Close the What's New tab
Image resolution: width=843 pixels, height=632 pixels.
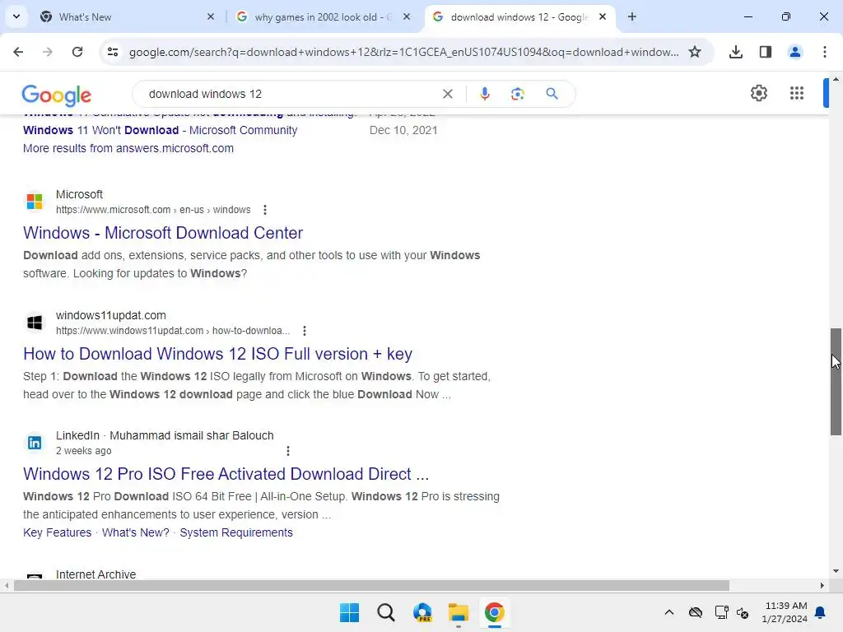[x=211, y=16]
